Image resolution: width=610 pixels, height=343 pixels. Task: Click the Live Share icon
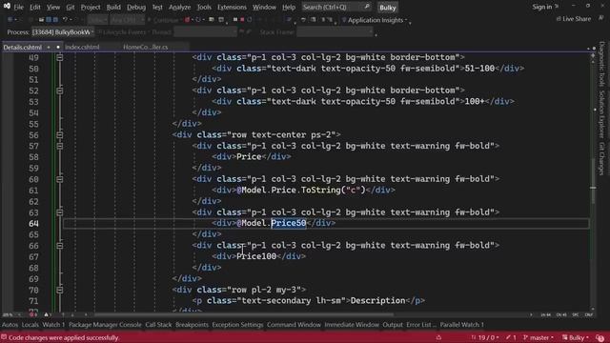(x=559, y=19)
